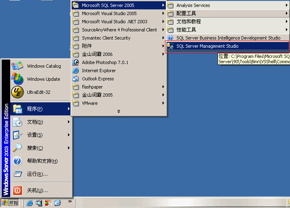
Task: Click the UltraEdit-32 icon
Action: 18,92
